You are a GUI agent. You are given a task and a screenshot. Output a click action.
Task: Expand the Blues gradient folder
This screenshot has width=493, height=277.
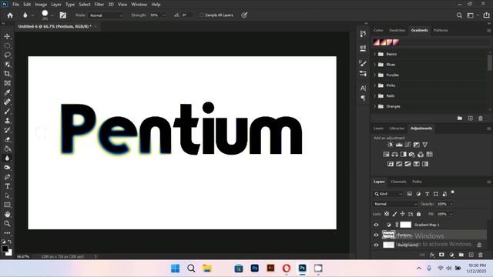coord(375,65)
